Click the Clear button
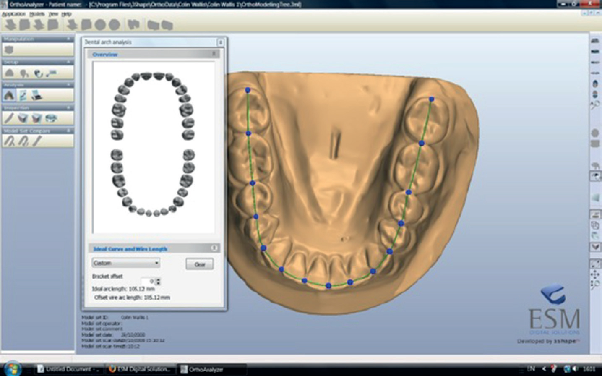The image size is (602, 376). [x=200, y=264]
